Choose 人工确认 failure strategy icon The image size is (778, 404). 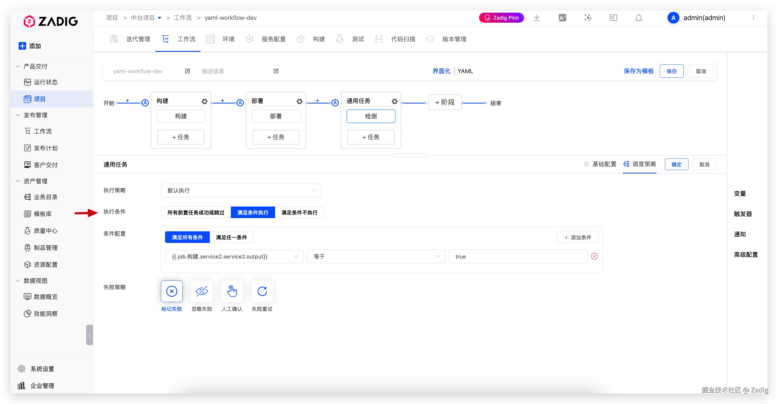pyautogui.click(x=232, y=291)
